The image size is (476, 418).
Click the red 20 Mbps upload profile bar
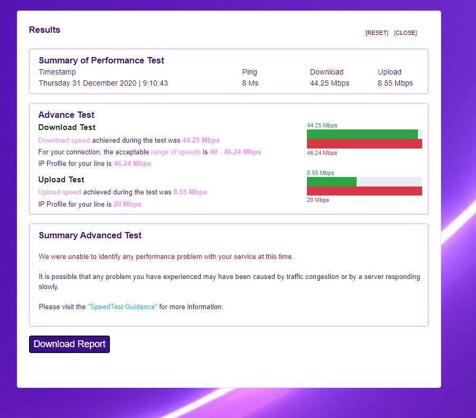pos(364,191)
